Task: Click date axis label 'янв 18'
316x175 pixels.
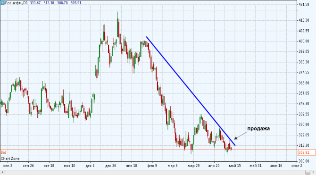Action: point(132,166)
